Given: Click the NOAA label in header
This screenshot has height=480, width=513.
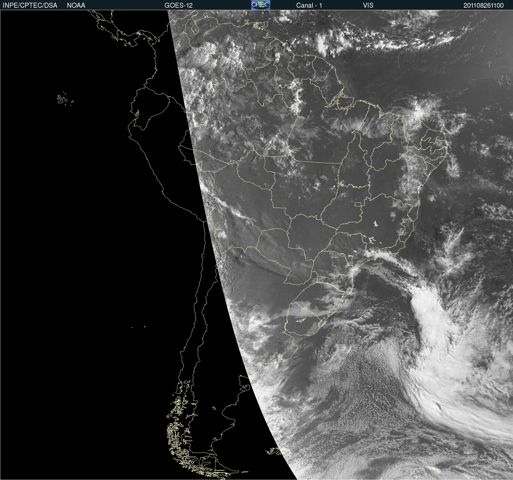Looking at the screenshot, I should [x=76, y=5].
